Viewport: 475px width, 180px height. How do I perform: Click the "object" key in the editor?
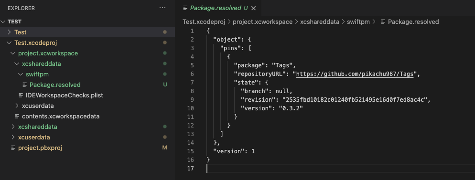[227, 40]
